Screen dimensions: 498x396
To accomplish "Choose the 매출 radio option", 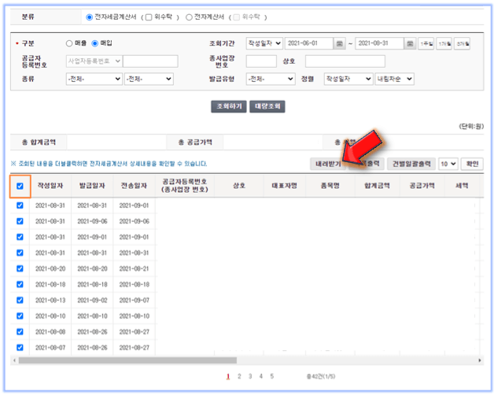I will coord(69,43).
